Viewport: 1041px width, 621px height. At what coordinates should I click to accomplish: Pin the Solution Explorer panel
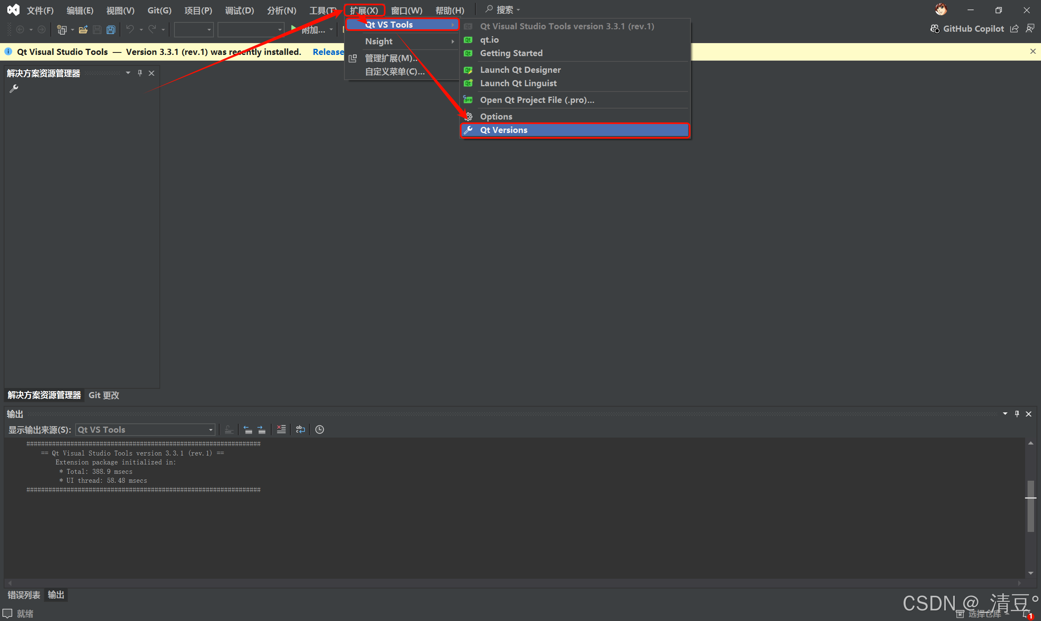(140, 73)
